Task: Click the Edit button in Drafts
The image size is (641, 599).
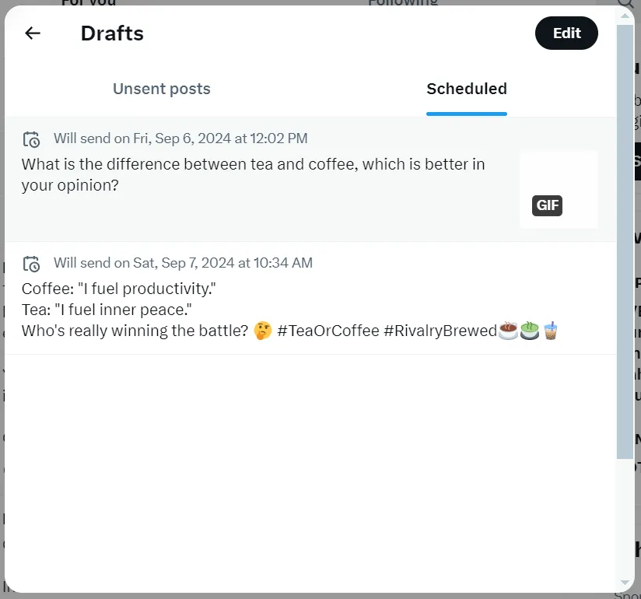Action: click(566, 33)
